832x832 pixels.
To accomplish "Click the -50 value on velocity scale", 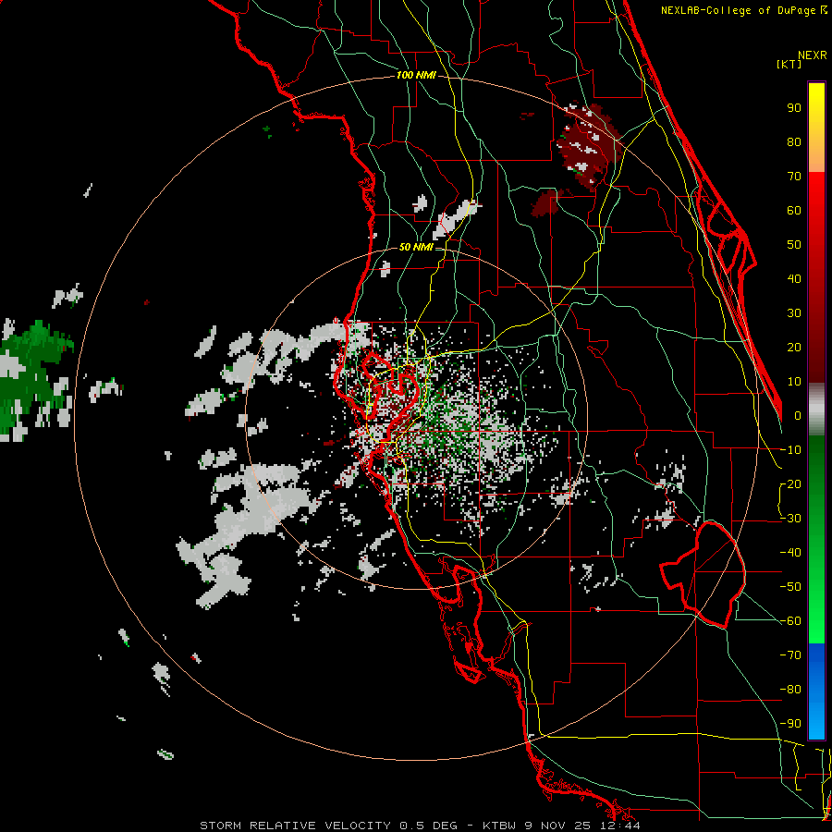I will 790,587.
